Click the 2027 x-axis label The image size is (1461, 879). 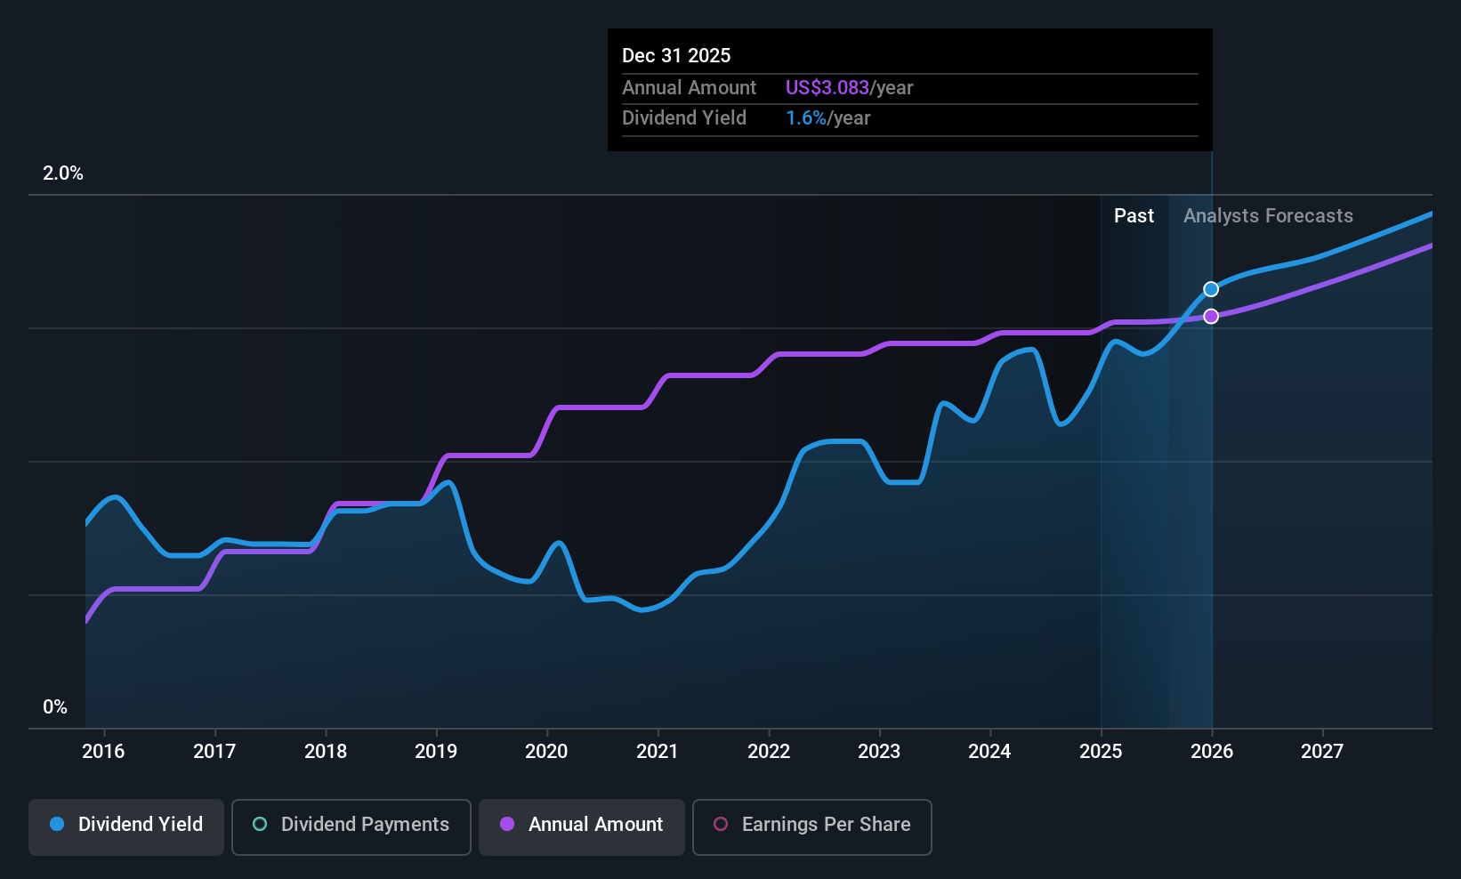[x=1322, y=752]
